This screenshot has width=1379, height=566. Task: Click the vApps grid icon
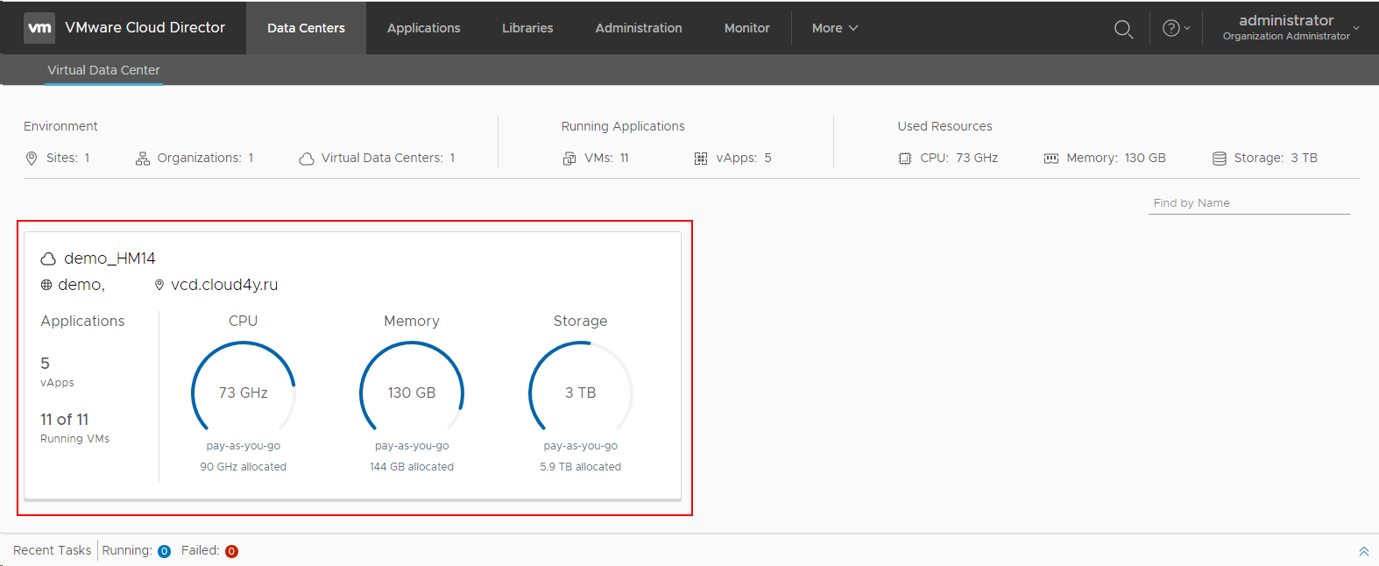pyautogui.click(x=701, y=159)
